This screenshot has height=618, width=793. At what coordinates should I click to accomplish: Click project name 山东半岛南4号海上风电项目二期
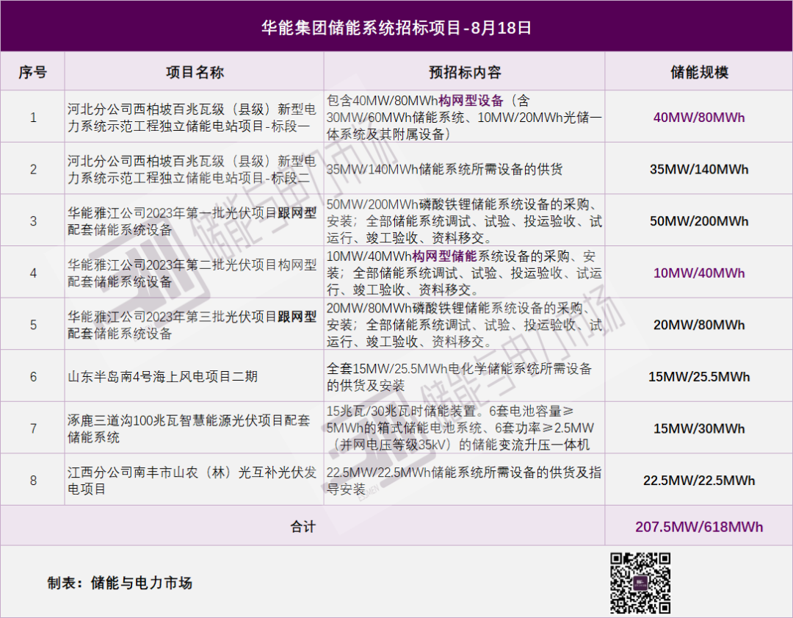(163, 377)
